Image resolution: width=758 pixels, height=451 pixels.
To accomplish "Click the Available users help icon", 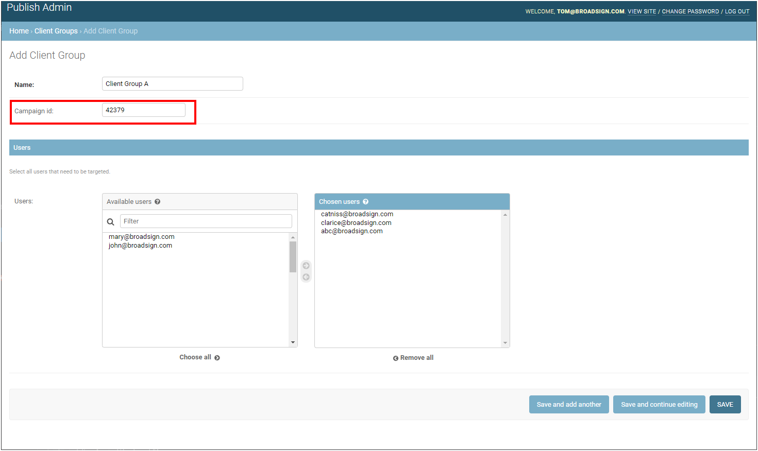I will [x=158, y=202].
